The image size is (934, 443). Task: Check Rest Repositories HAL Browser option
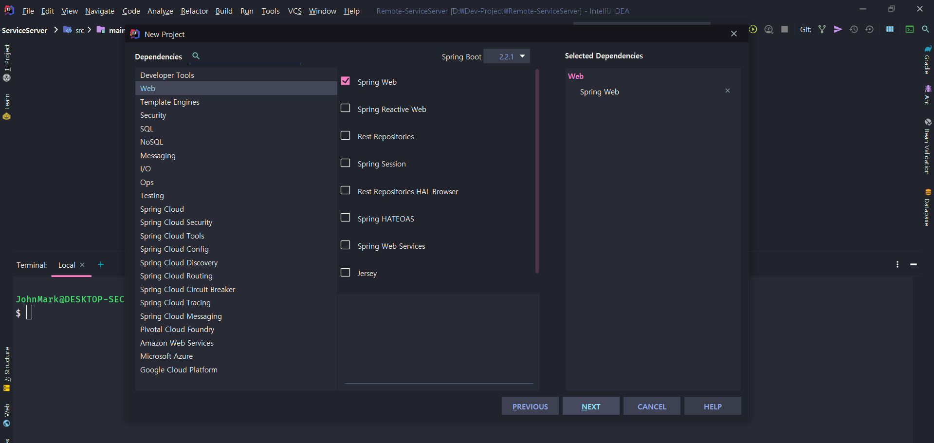(346, 190)
